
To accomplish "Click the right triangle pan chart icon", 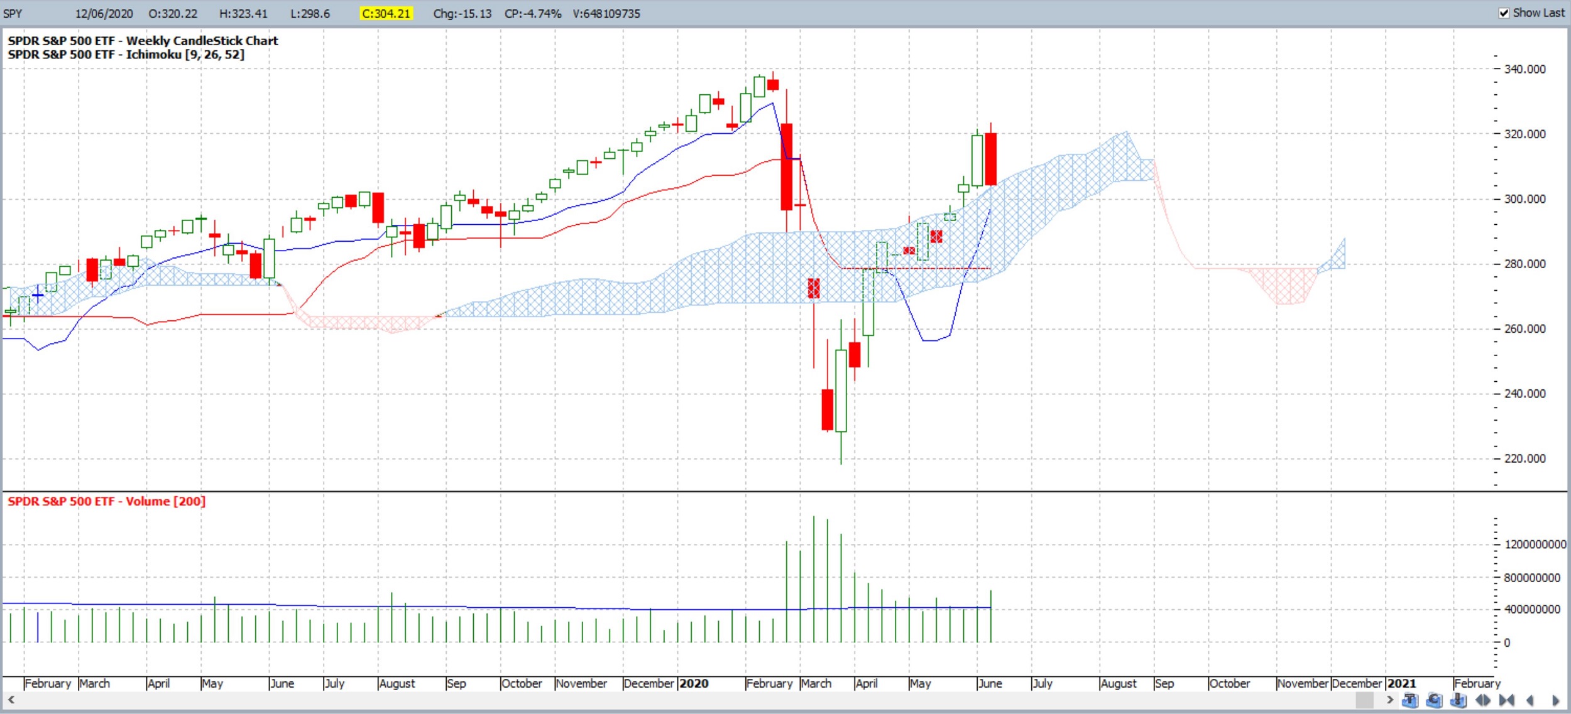I will click(x=1556, y=700).
